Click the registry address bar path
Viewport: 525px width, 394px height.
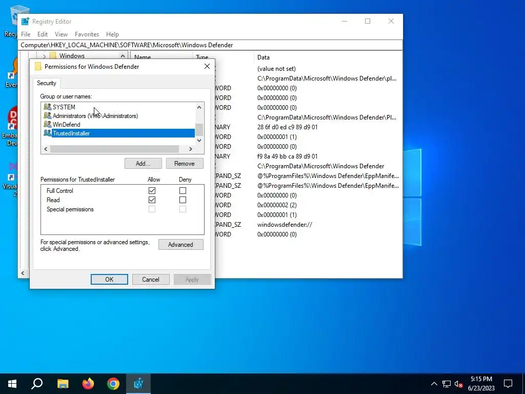(211, 45)
